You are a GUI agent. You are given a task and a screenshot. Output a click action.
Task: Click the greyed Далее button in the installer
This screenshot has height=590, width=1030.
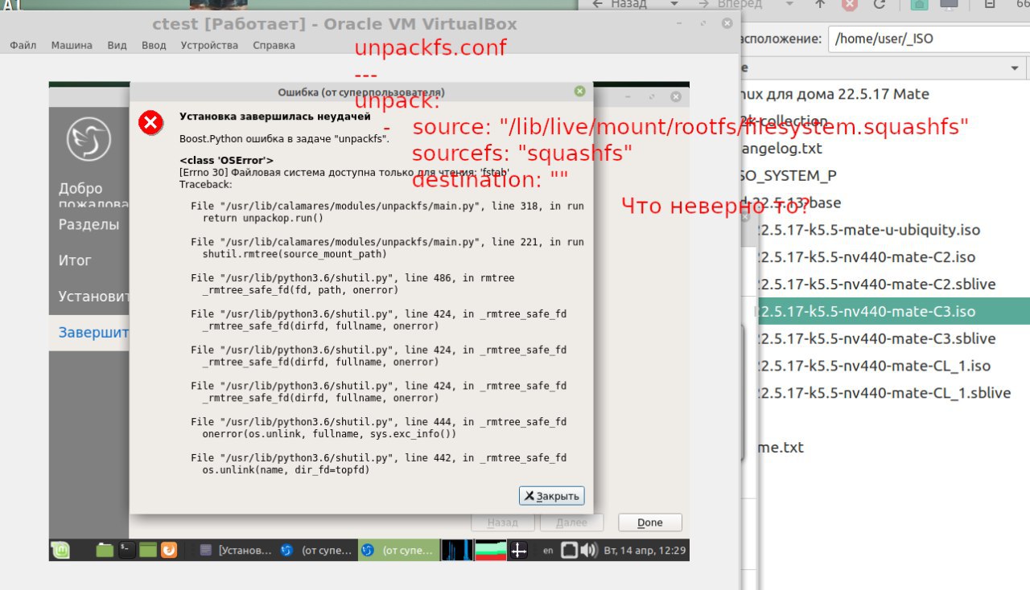click(572, 522)
